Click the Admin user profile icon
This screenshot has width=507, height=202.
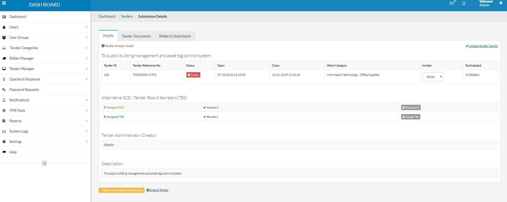501,3
